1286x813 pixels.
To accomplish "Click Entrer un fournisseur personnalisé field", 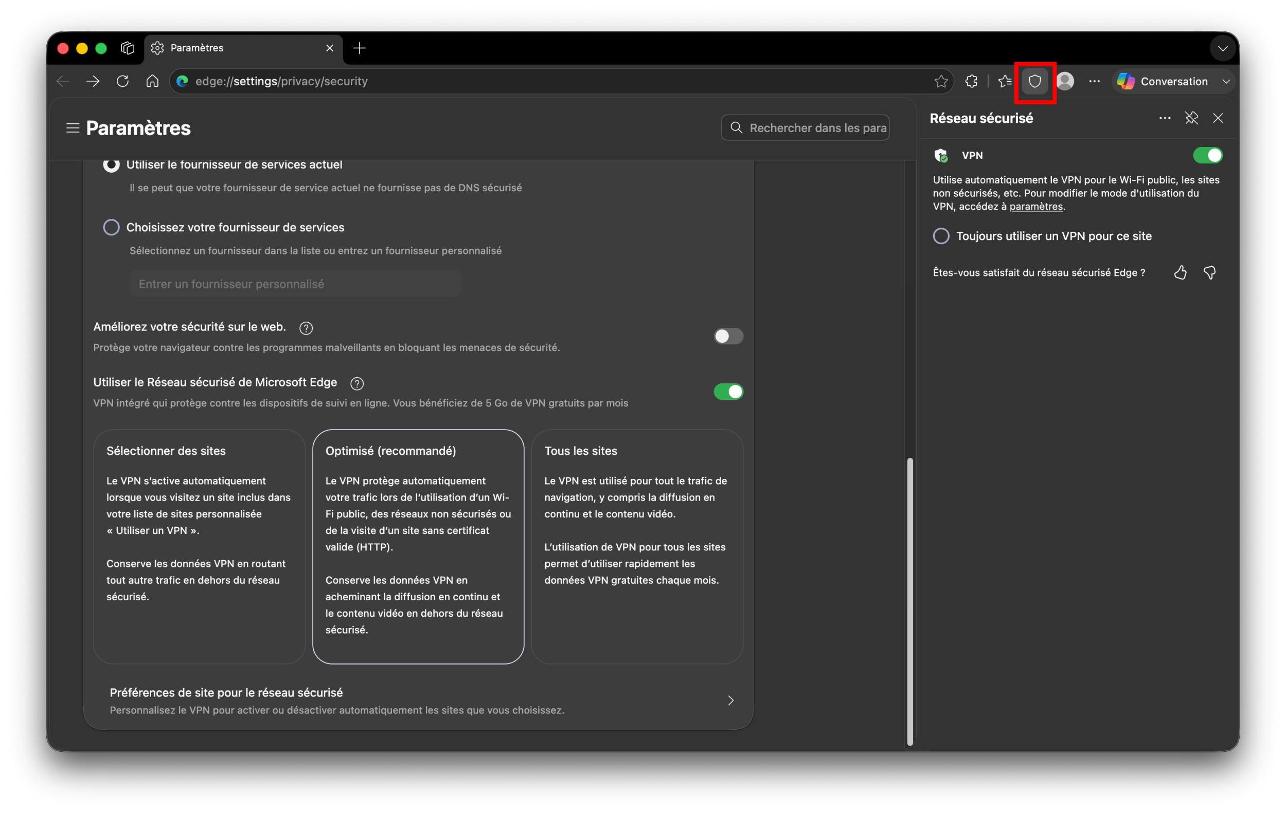I will (x=295, y=284).
